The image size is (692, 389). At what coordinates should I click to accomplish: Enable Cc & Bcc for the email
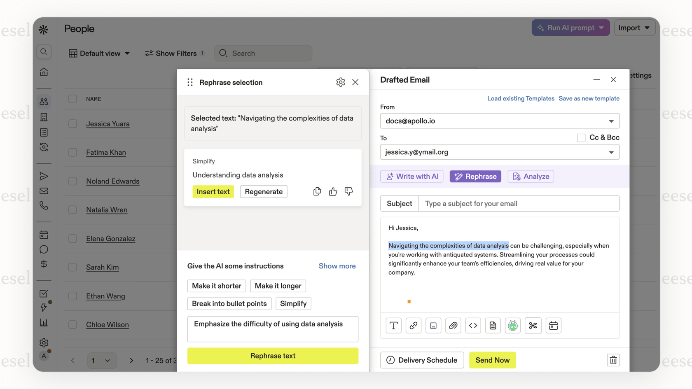coord(581,137)
